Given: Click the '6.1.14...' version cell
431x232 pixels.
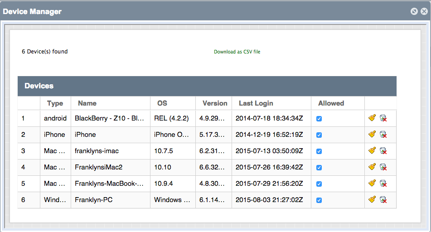Looking at the screenshot, I should [x=213, y=200].
